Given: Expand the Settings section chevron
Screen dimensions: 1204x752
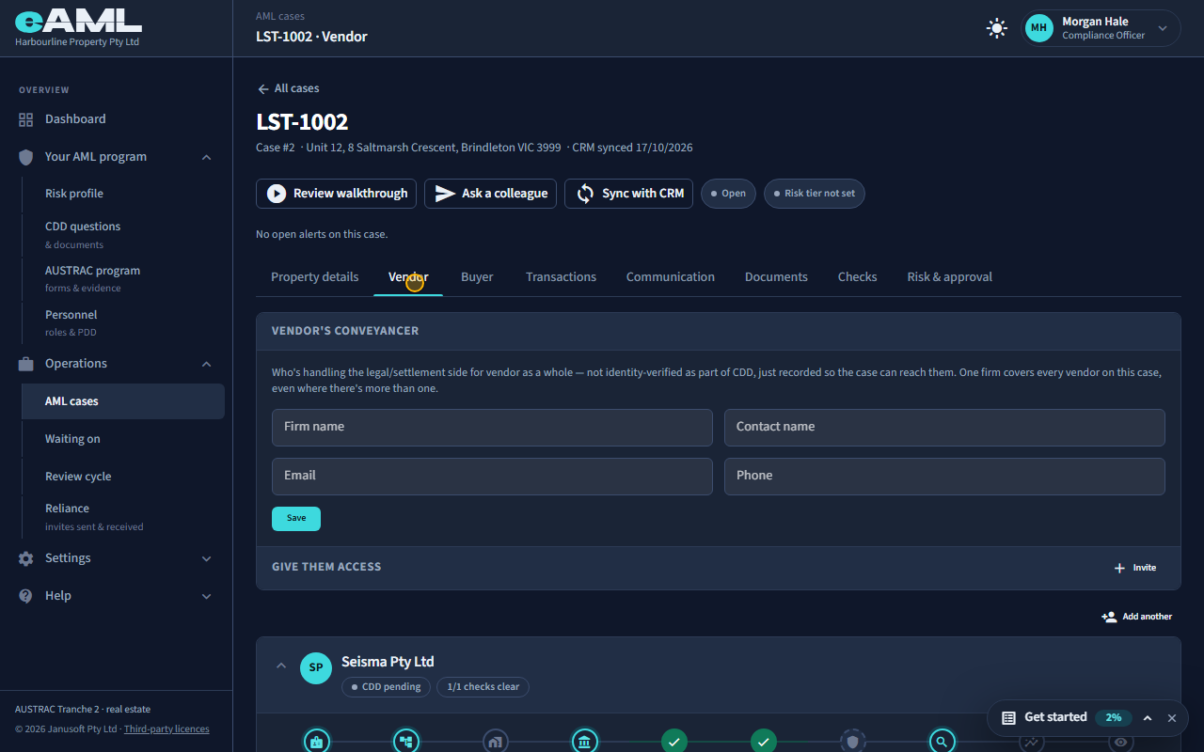Looking at the screenshot, I should point(206,558).
